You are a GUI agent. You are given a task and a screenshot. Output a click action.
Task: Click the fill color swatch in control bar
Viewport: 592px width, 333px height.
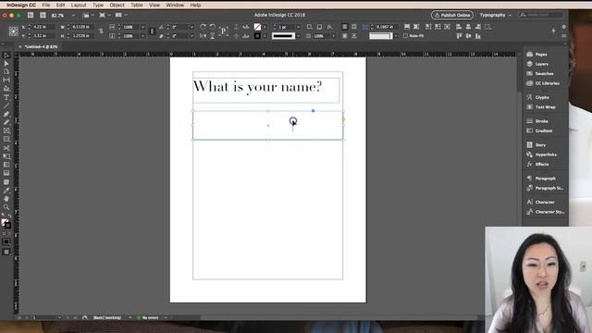coord(257,27)
